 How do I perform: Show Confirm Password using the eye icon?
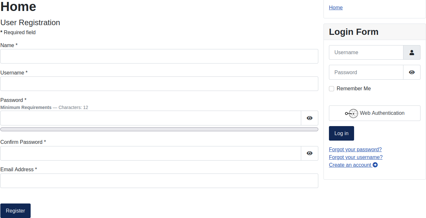pyautogui.click(x=309, y=153)
